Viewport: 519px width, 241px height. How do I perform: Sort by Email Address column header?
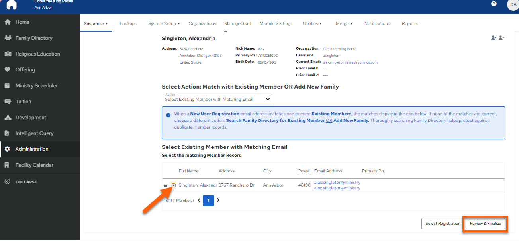(328, 171)
